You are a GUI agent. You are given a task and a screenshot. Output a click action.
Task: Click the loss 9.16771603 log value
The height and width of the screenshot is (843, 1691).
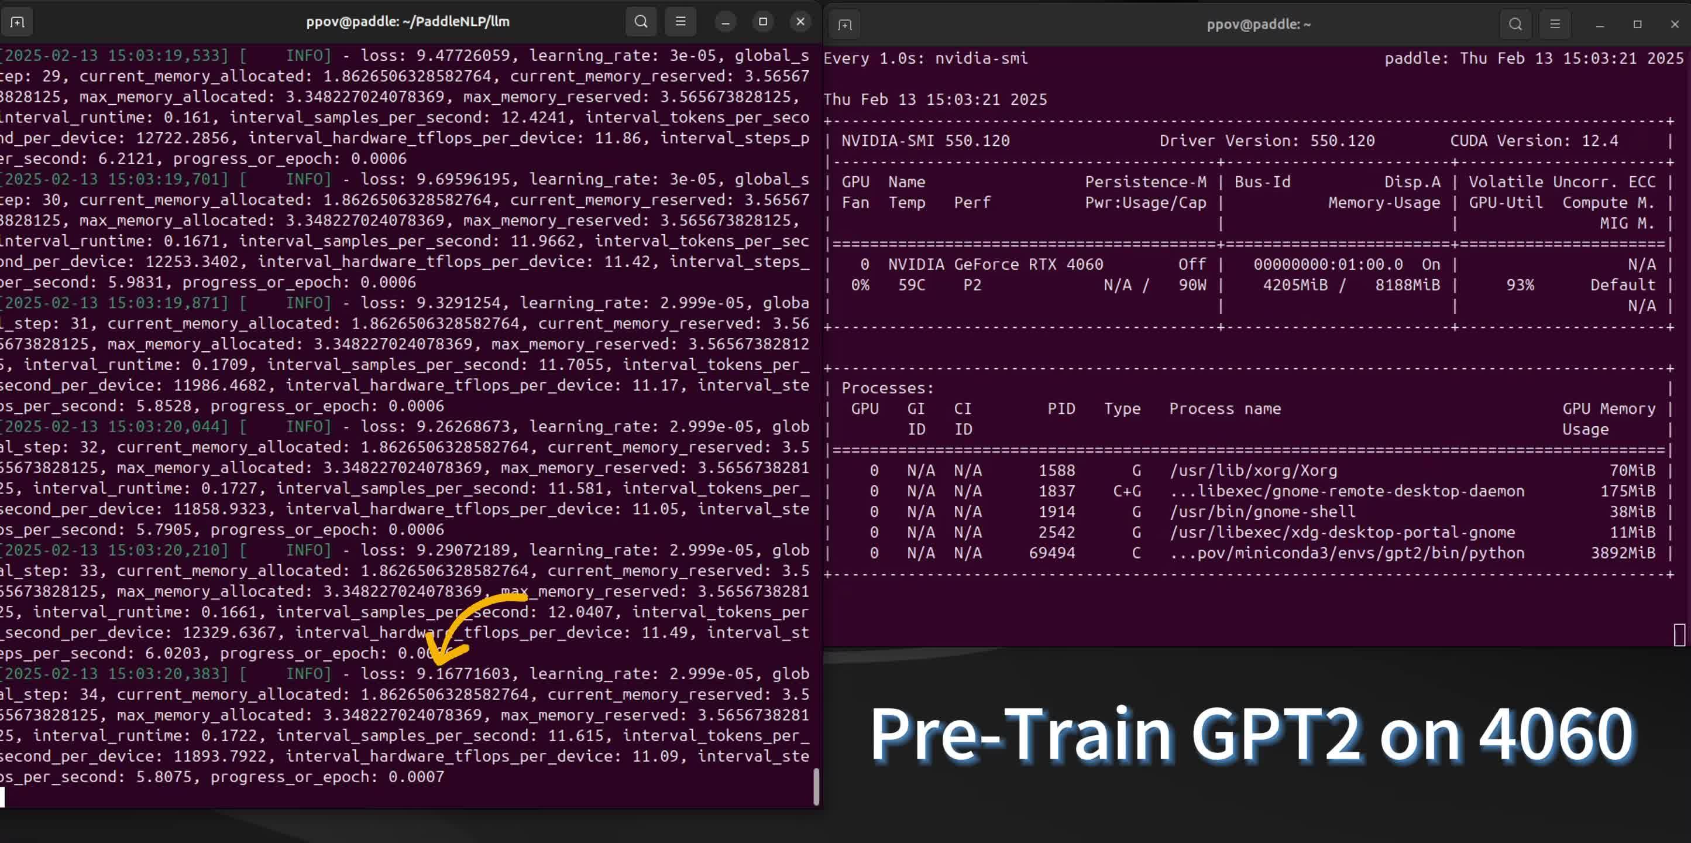click(x=463, y=674)
